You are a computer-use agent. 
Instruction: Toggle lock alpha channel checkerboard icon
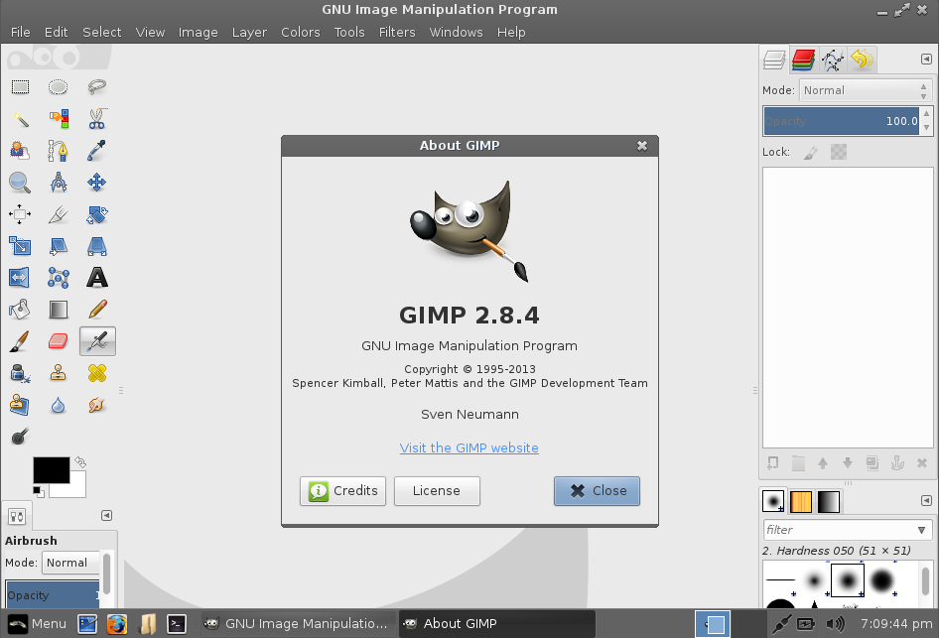pyautogui.click(x=839, y=152)
